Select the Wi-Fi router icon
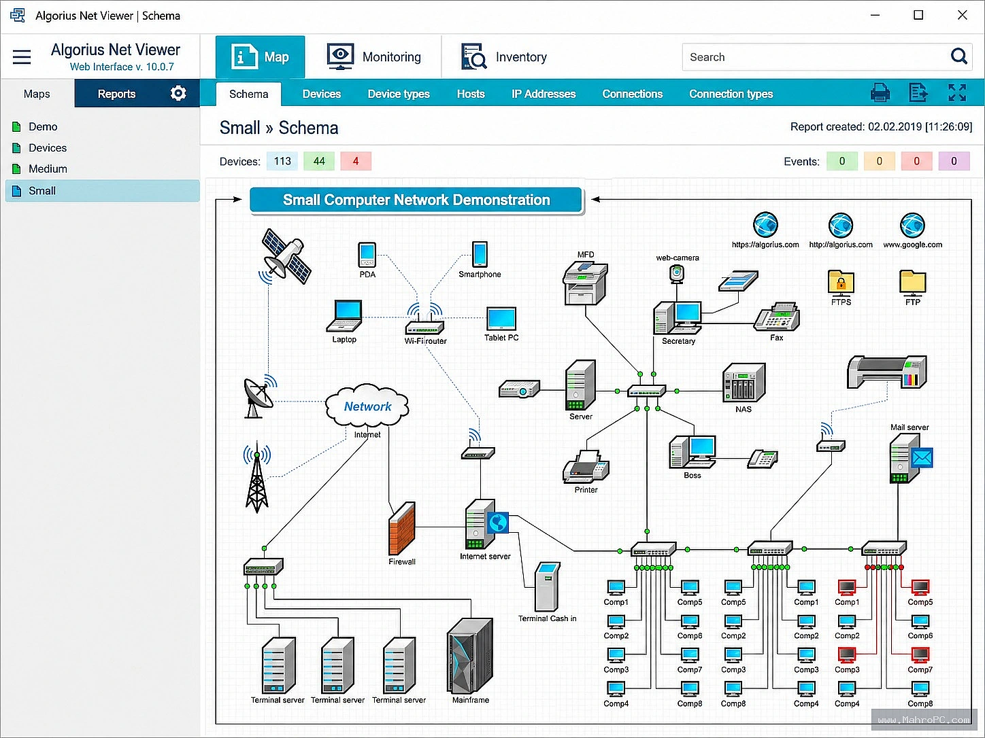Screen dimensions: 985x738 coord(424,319)
